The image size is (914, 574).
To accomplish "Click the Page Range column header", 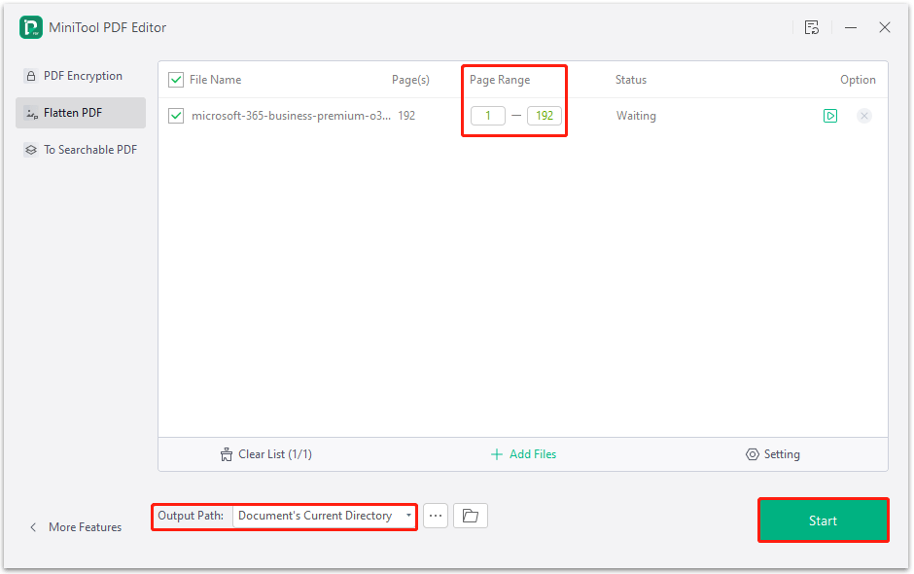I will pos(500,80).
